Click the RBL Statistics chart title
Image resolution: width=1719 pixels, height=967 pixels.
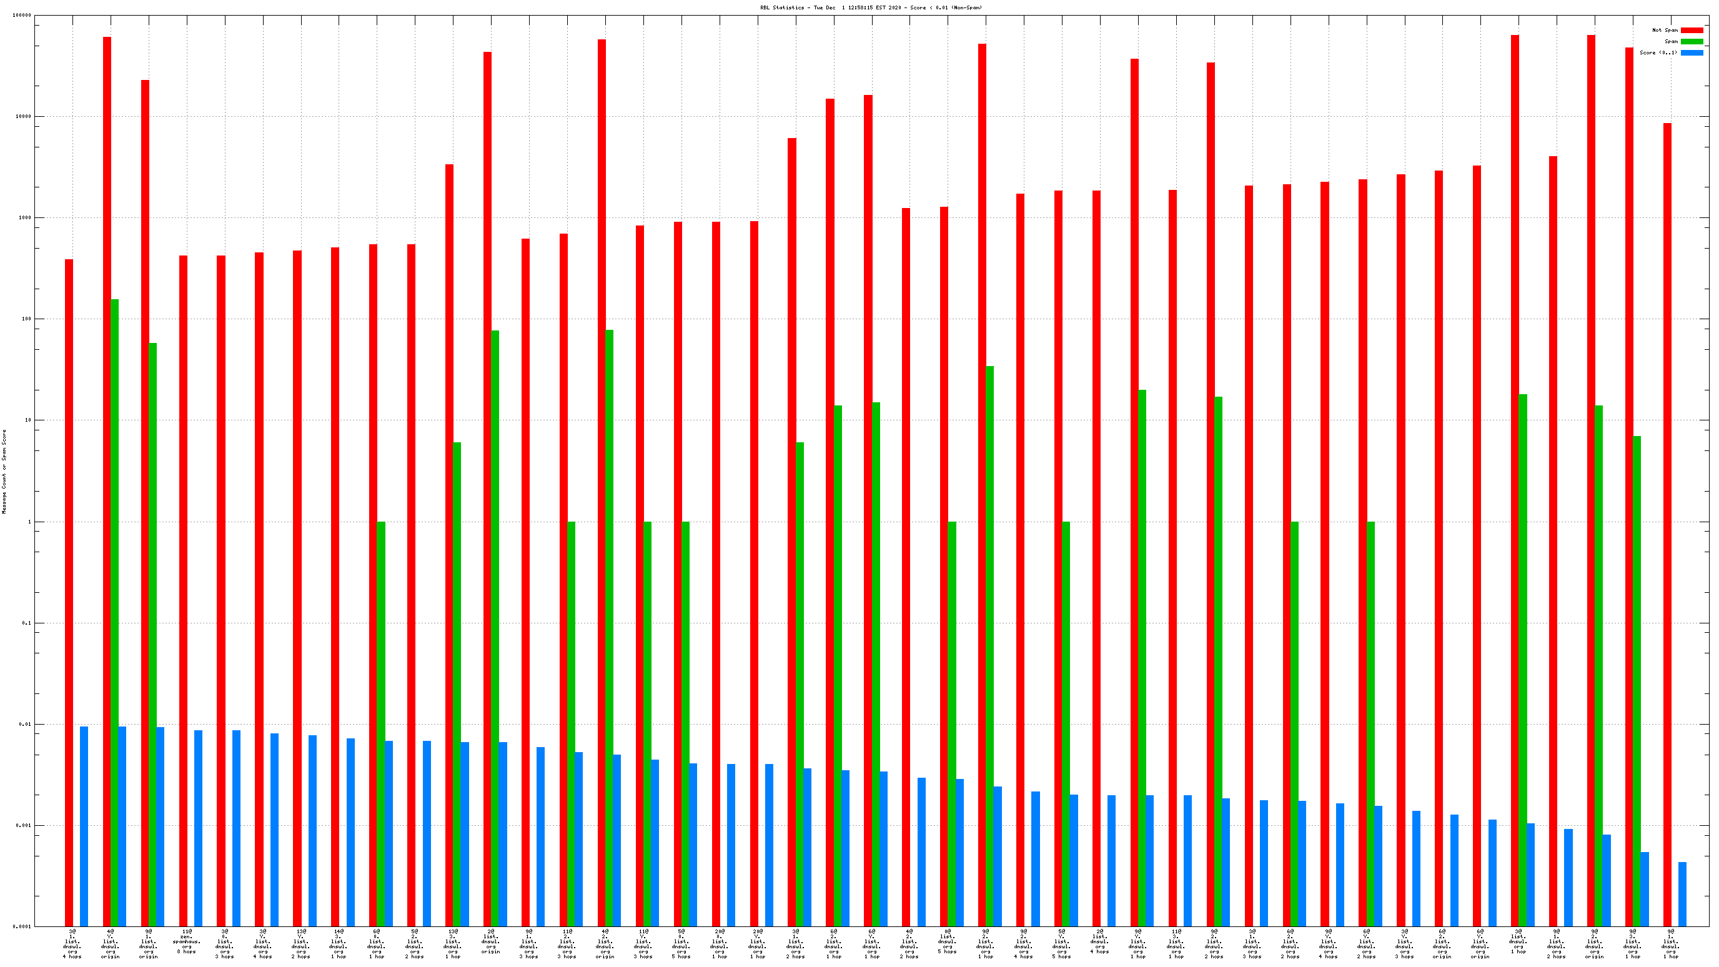tap(870, 7)
